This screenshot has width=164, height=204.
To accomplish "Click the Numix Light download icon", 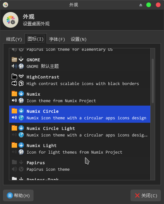I will click(21, 145).
